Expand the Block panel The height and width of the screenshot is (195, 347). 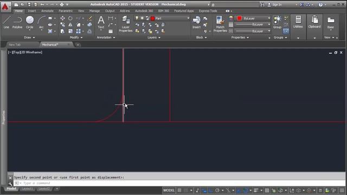(x=201, y=37)
